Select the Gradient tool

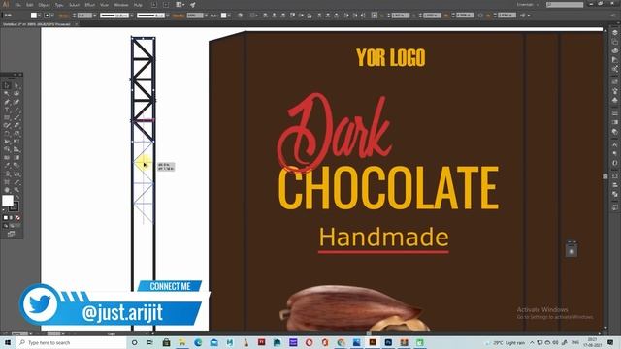point(16,157)
